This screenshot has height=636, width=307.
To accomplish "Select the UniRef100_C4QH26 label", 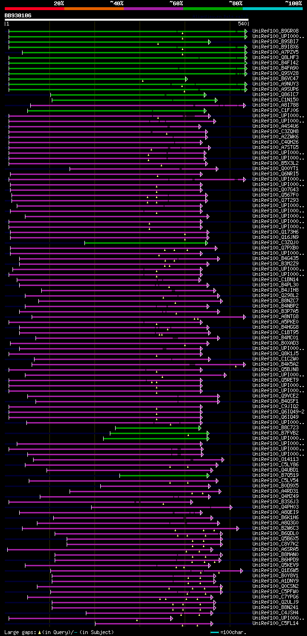I will 275,142.
